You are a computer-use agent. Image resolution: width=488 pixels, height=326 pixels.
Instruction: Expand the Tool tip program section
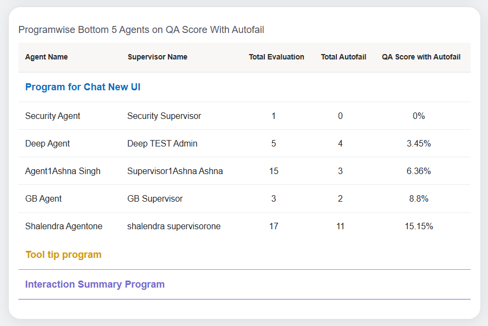point(63,255)
